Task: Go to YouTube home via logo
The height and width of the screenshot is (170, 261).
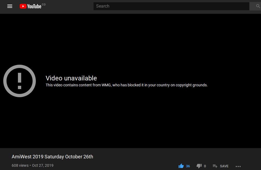Action: 30,6
